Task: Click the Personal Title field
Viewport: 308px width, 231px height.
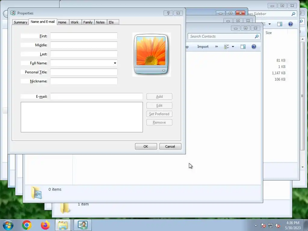Action: click(84, 72)
